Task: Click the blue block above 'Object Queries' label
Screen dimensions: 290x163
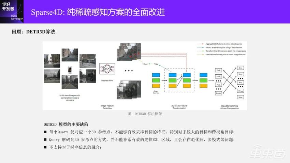Action: coord(156,74)
